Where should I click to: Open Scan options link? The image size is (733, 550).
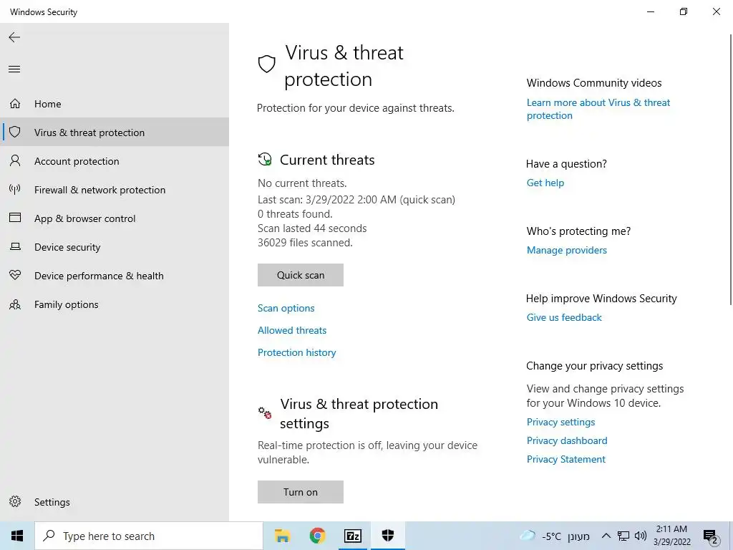[x=286, y=308]
